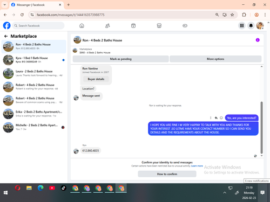Open File Explorer from the taskbar
270x202 pixels.
[29, 188]
